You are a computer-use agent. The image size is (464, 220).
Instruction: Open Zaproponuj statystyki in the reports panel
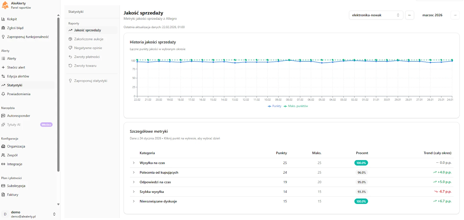pos(92,81)
